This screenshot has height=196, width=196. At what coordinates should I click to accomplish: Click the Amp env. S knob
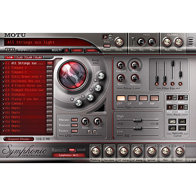tap(98, 88)
